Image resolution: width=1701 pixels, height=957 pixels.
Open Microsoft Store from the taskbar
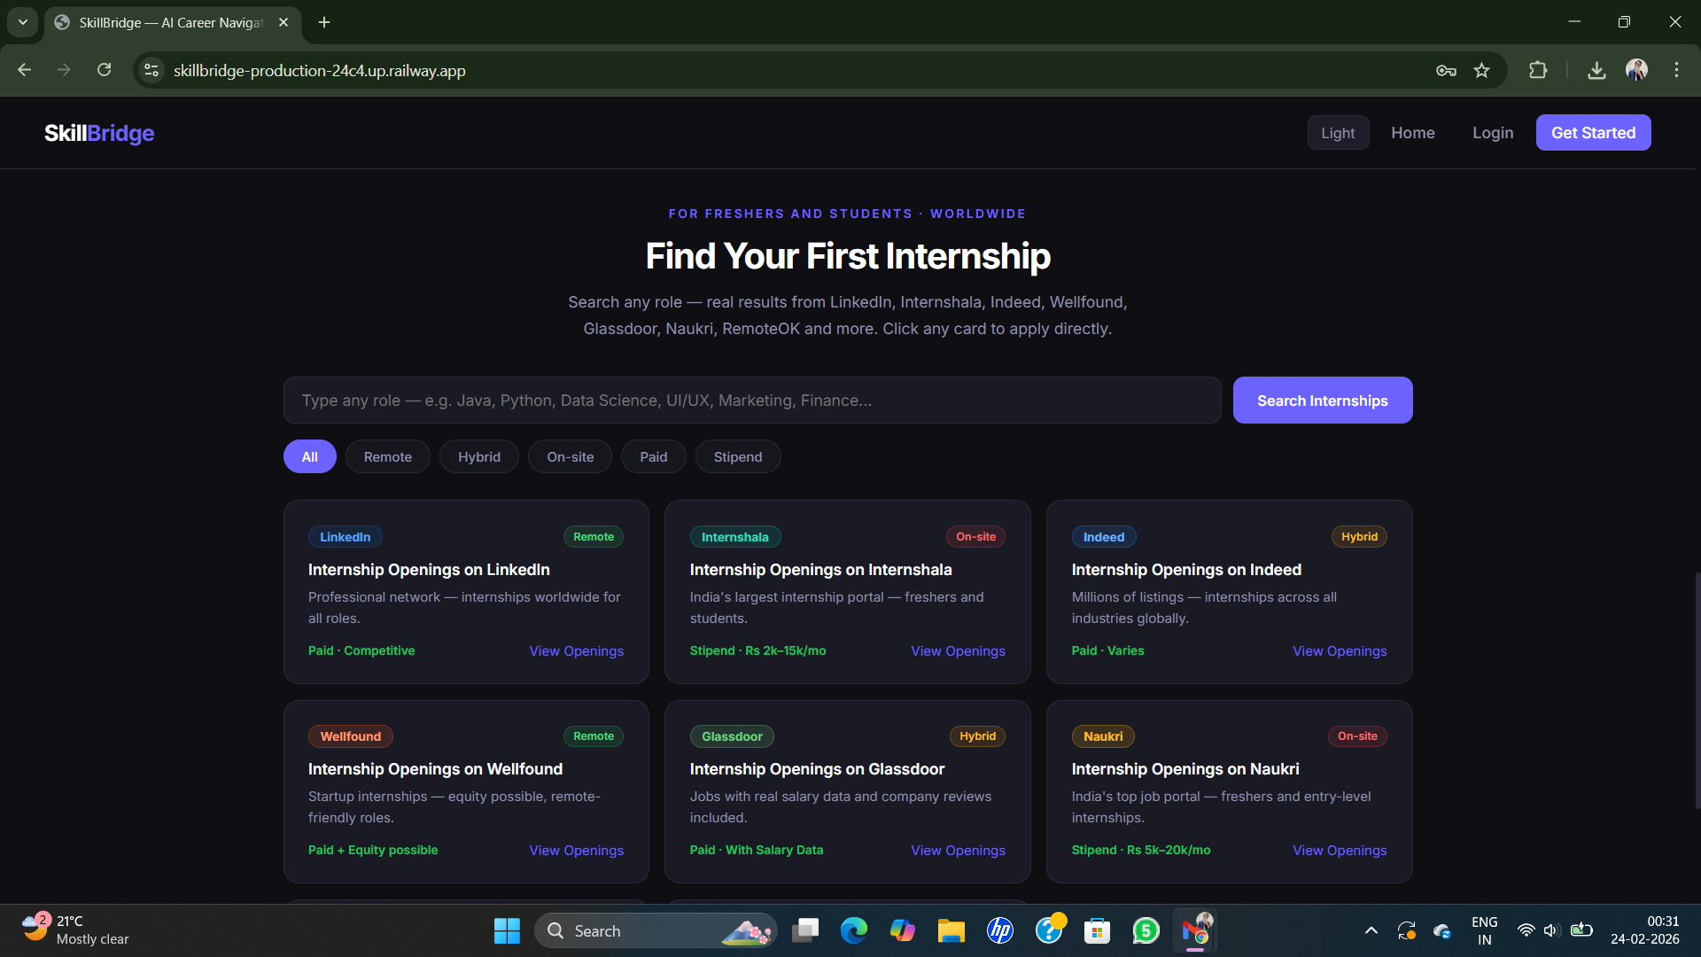pos(1097,930)
